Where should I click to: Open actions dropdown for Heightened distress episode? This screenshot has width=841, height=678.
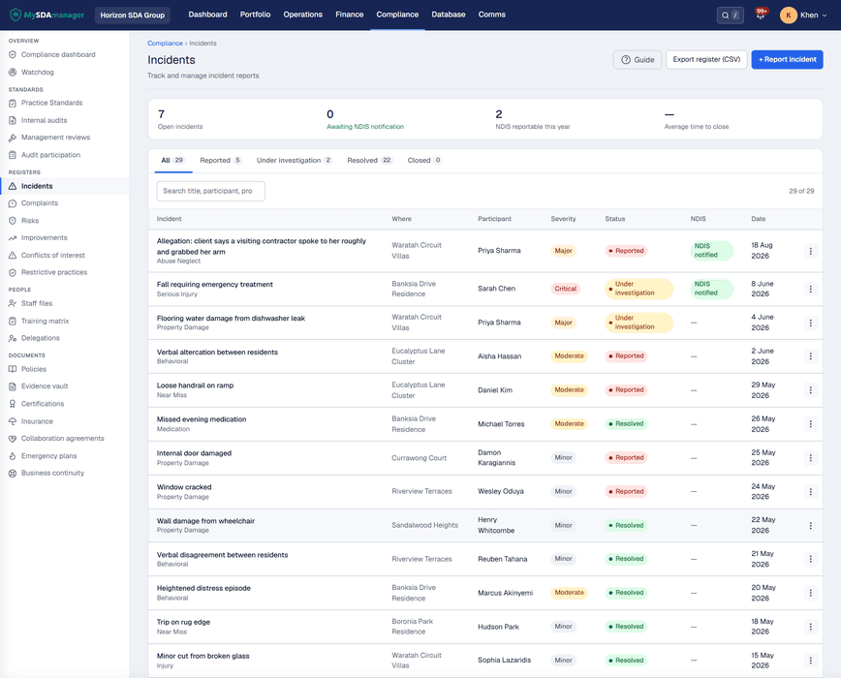(810, 593)
